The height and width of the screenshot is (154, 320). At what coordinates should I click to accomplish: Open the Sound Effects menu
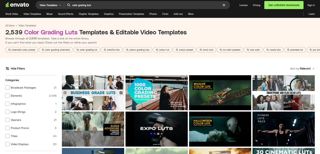pyautogui.click(x=66, y=14)
